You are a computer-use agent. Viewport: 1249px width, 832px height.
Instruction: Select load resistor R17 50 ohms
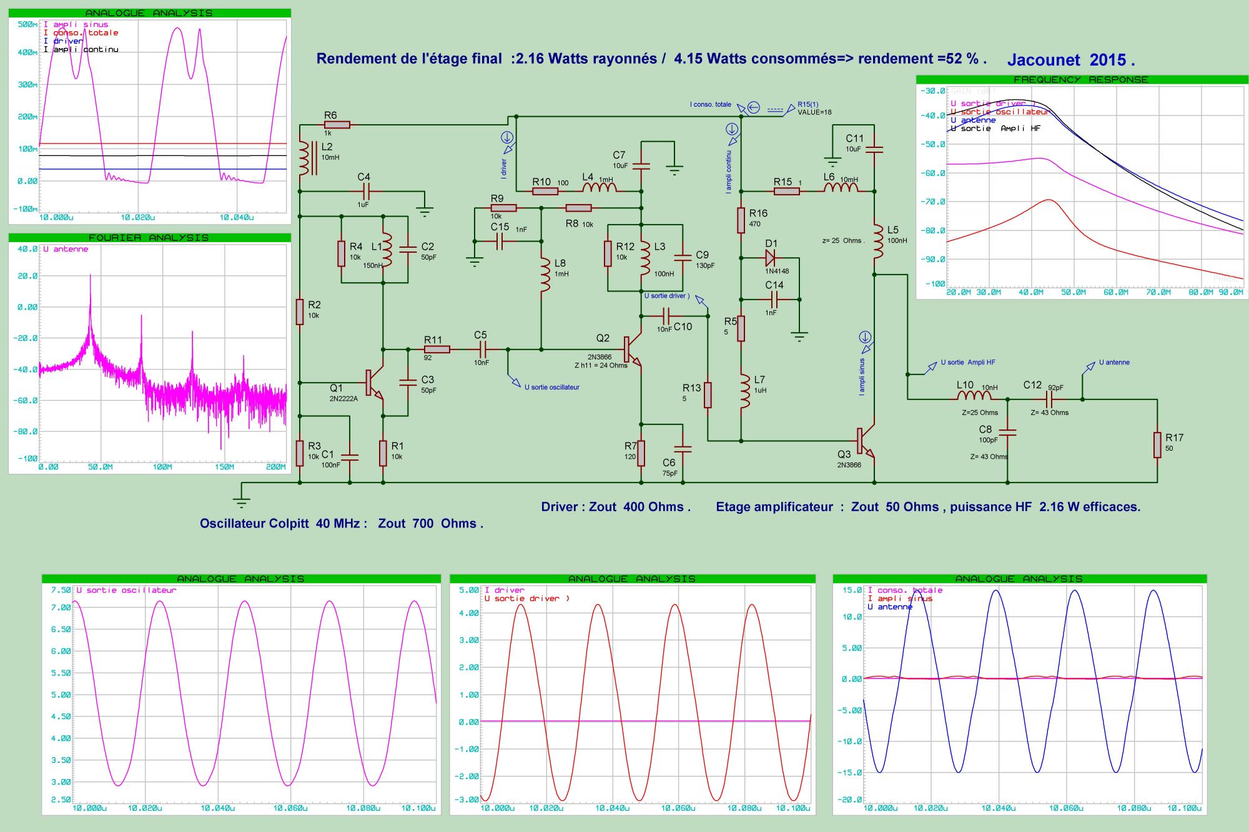click(1157, 444)
